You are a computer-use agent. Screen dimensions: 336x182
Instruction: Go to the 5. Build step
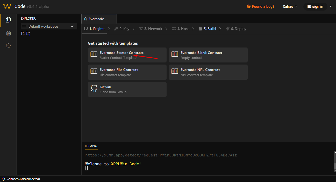click(207, 29)
